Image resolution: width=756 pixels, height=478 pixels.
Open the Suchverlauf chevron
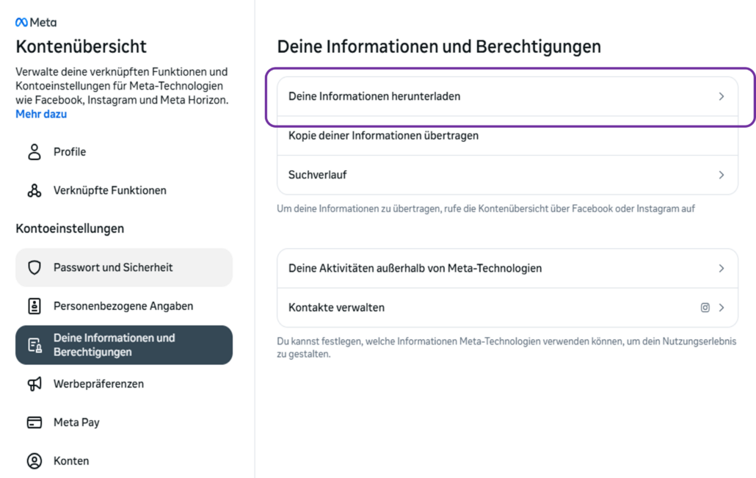[x=722, y=175]
